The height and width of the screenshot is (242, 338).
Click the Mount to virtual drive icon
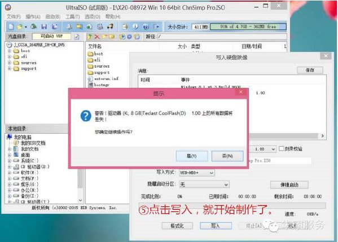[100, 27]
